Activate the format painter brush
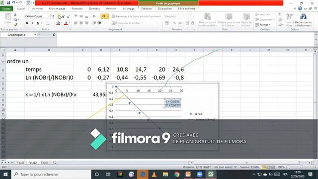 [15, 24]
